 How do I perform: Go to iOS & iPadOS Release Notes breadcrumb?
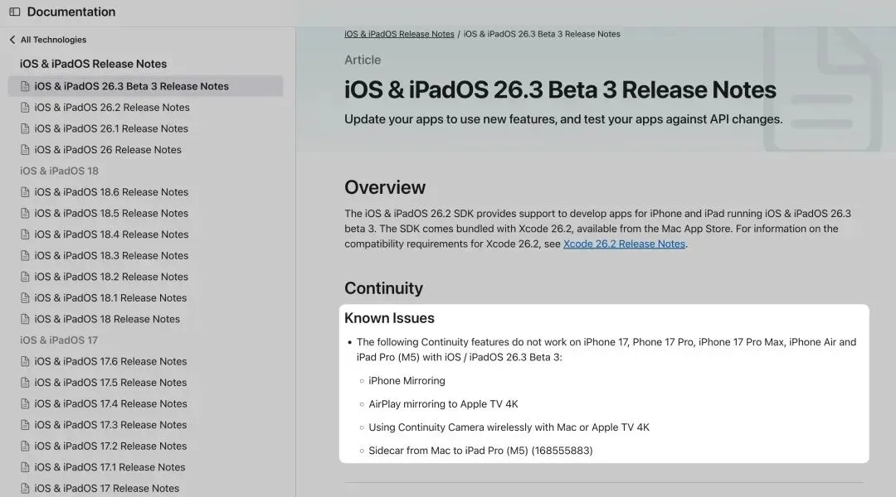tap(399, 34)
